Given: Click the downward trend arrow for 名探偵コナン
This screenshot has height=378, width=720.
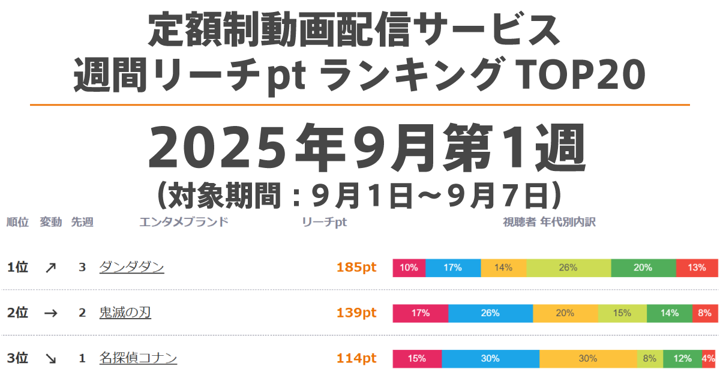Looking at the screenshot, I should (50, 359).
